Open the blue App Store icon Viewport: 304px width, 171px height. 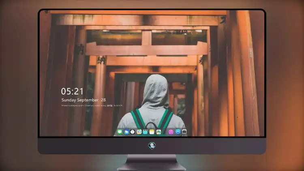click(178, 132)
